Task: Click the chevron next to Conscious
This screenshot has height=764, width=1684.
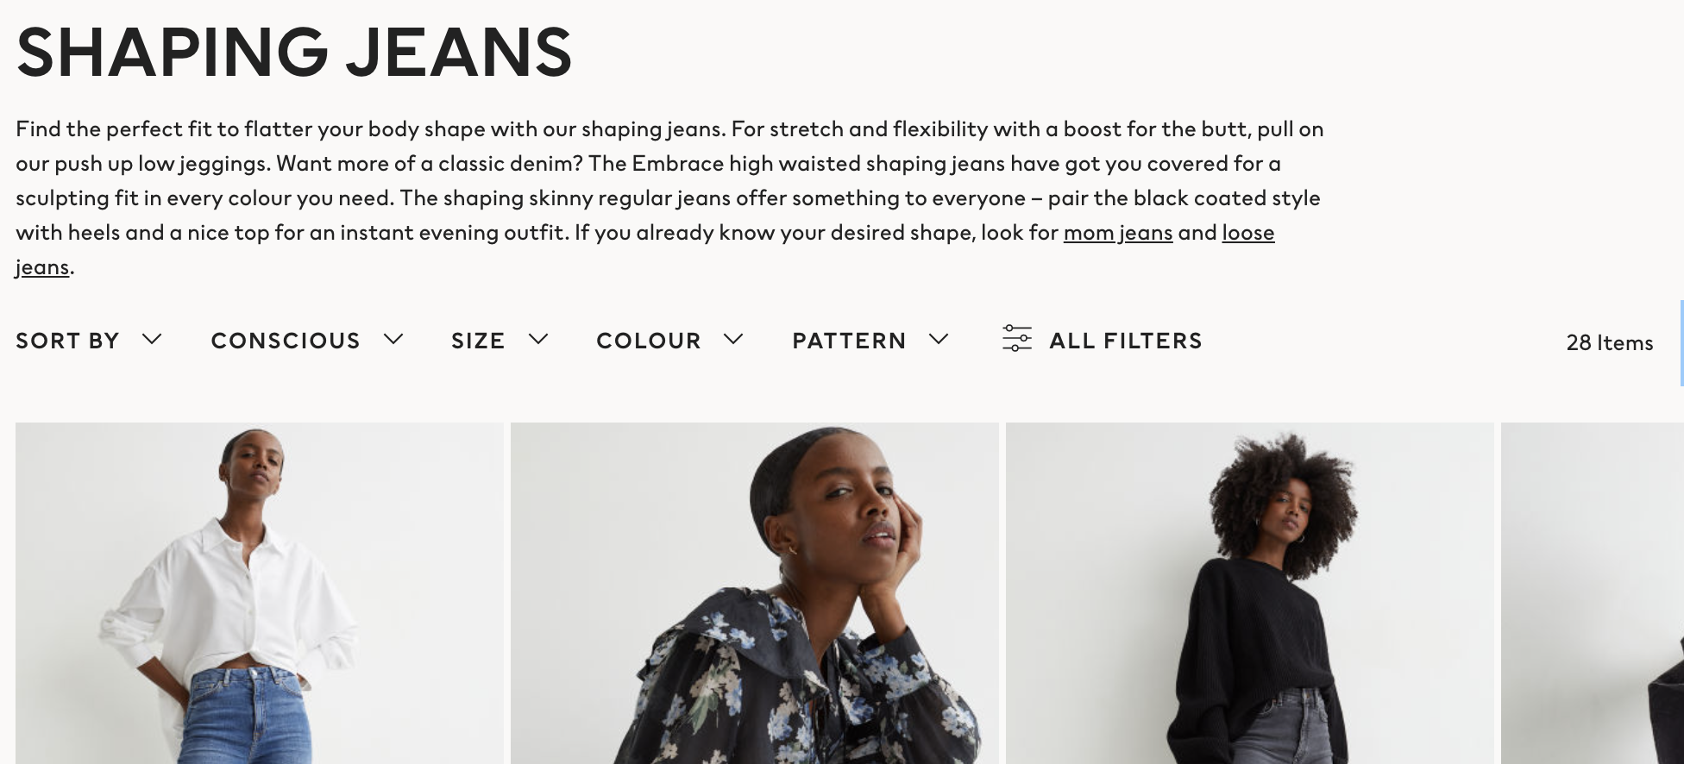Action: [x=393, y=339]
